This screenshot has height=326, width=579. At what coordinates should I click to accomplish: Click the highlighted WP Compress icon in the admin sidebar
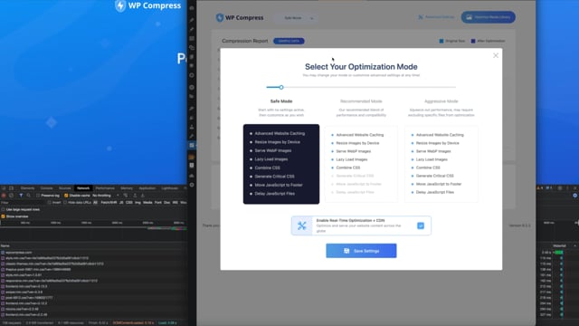coord(192,145)
